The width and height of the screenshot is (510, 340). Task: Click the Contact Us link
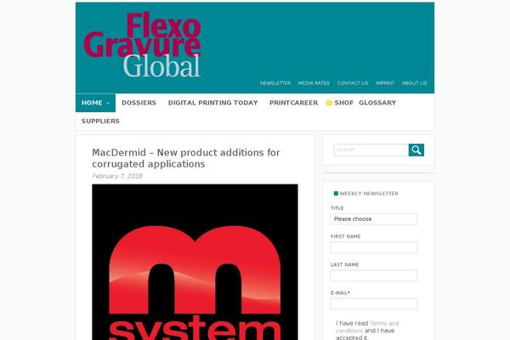(x=353, y=83)
